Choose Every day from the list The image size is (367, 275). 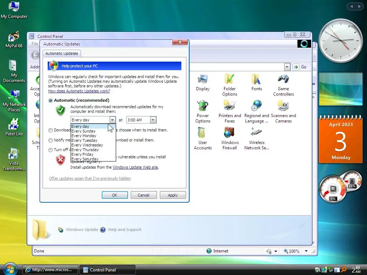point(93,126)
